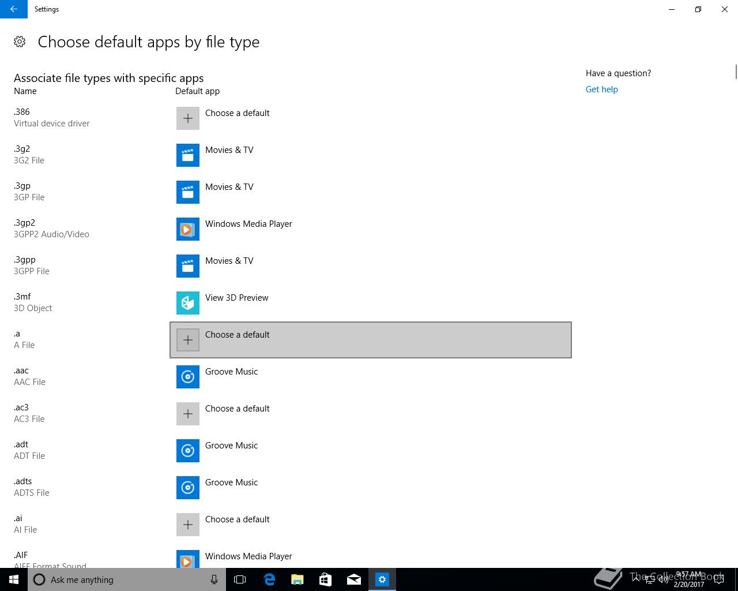Select the .3gp2 3GPP2 Audio/Video entry
Screen dimensions: 738x591
[x=51, y=229]
